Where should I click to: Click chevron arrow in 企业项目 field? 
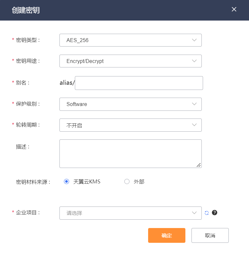[x=194, y=213]
